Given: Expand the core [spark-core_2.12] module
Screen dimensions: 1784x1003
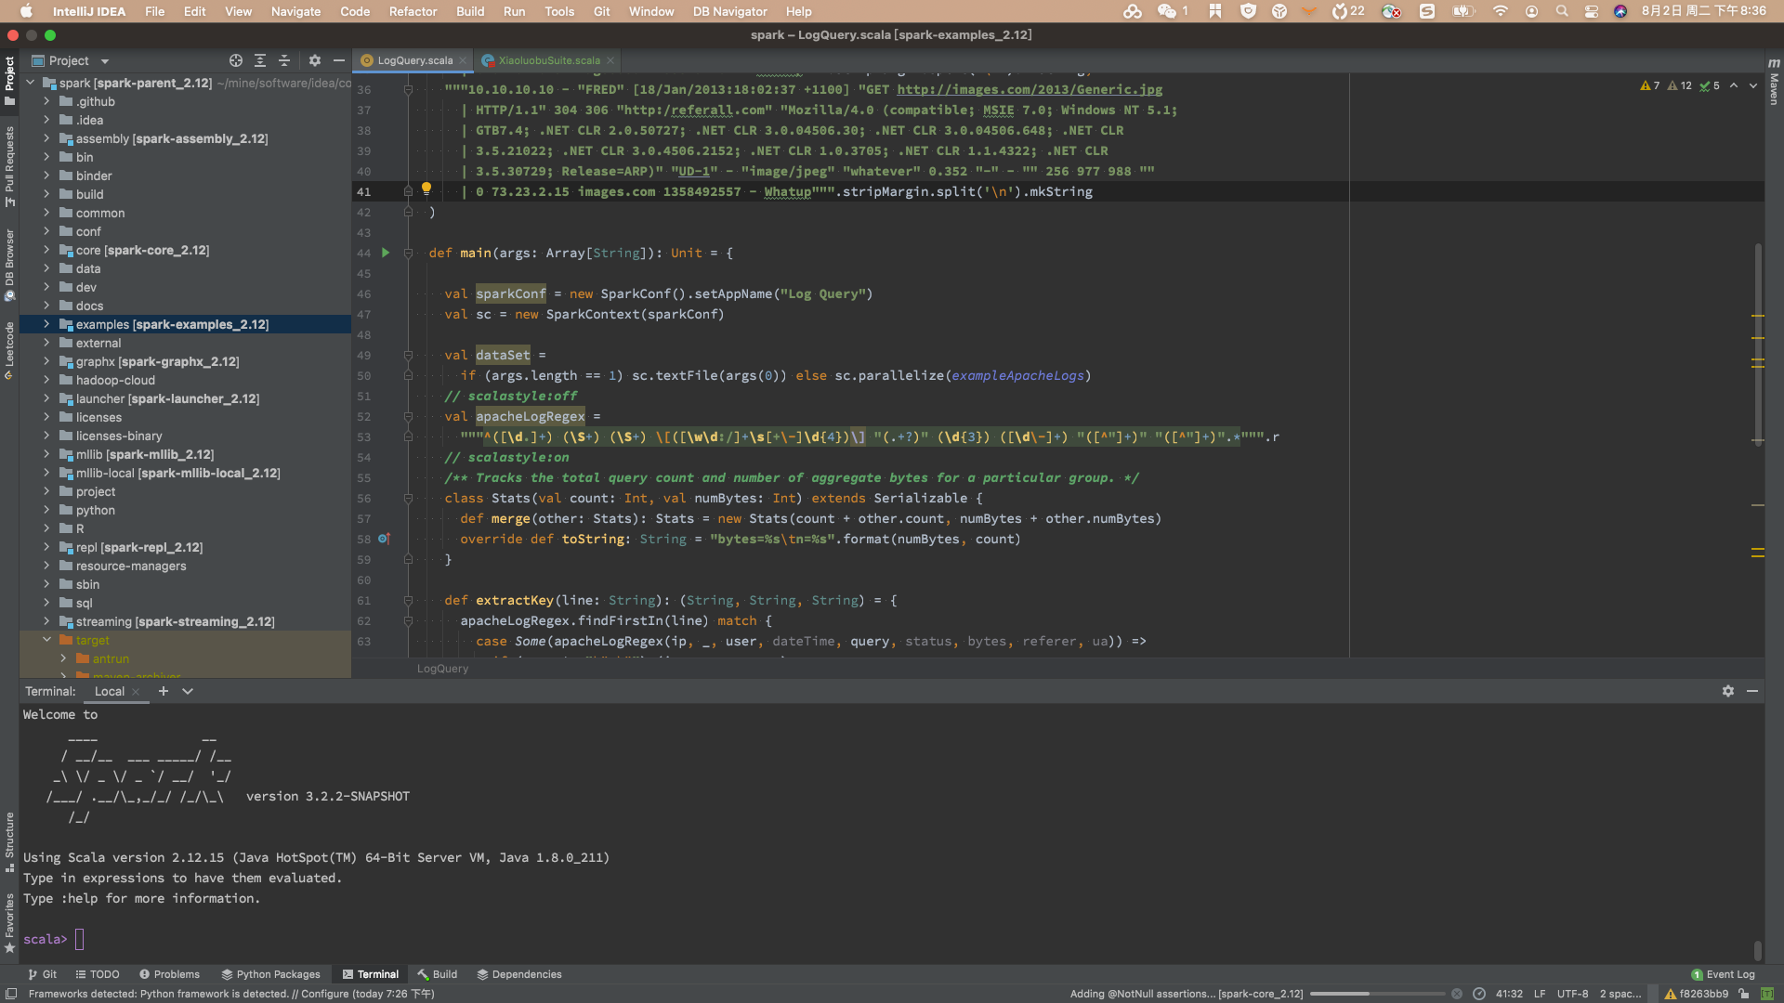Looking at the screenshot, I should (46, 250).
